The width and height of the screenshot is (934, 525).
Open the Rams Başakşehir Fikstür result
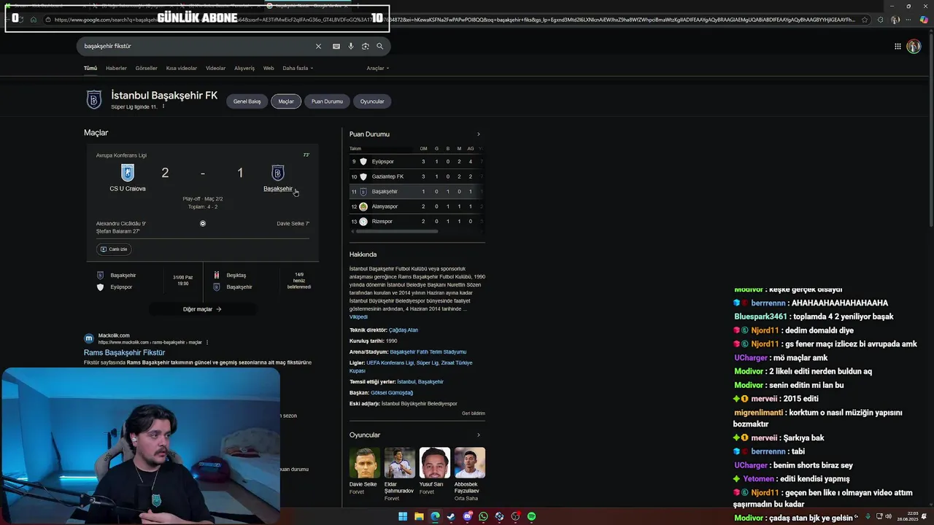tap(124, 353)
